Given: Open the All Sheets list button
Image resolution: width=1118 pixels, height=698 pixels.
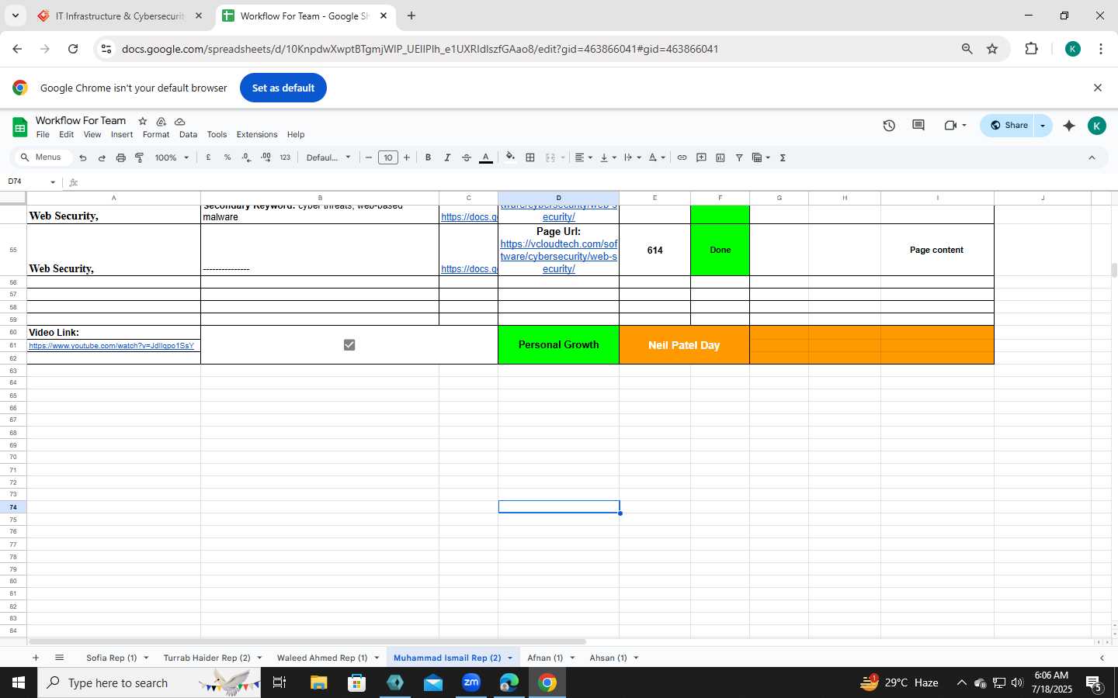Looking at the screenshot, I should (x=59, y=658).
